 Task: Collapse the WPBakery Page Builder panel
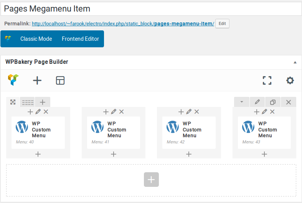coord(295,62)
